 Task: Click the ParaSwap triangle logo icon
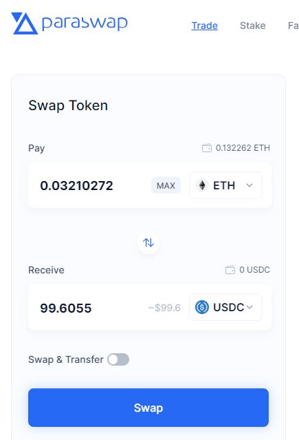[24, 23]
